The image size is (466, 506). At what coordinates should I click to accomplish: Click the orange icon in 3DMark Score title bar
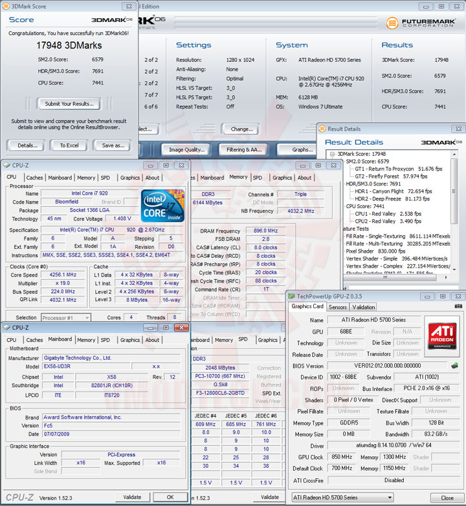6,6
